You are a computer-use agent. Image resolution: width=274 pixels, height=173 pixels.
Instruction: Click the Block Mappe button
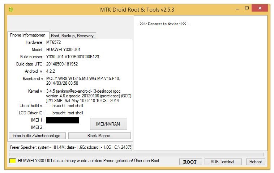click(99, 136)
